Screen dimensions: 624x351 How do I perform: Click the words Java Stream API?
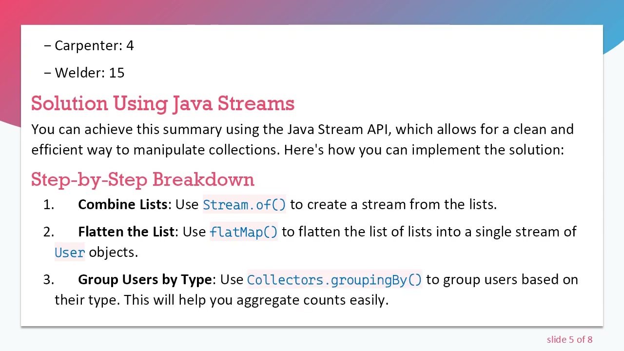(x=339, y=130)
